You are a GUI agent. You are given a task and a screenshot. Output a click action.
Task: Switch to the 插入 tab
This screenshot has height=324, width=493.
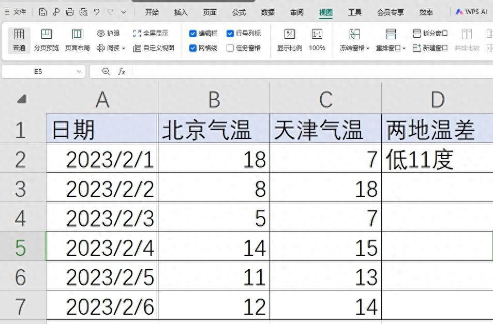pyautogui.click(x=181, y=12)
